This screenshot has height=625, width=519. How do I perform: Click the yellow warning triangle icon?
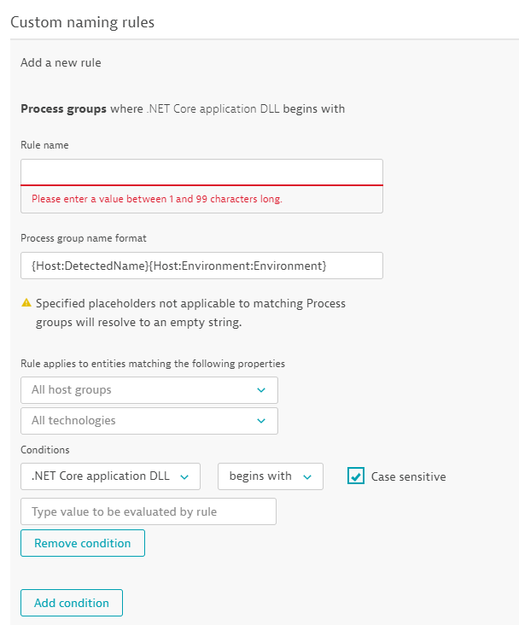click(x=26, y=303)
